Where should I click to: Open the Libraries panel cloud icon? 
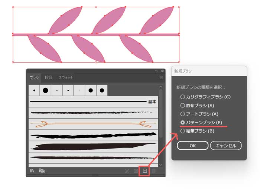[x=42, y=170]
